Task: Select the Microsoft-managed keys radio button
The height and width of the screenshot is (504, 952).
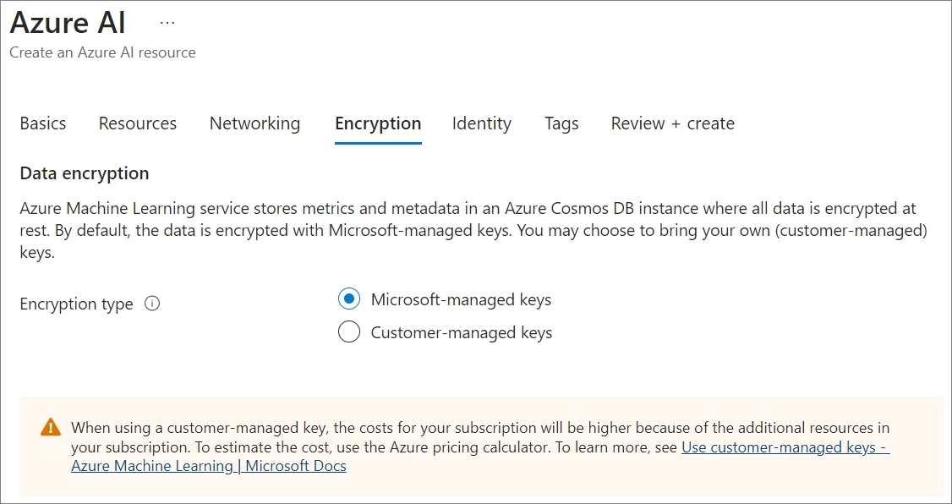Action: point(348,299)
